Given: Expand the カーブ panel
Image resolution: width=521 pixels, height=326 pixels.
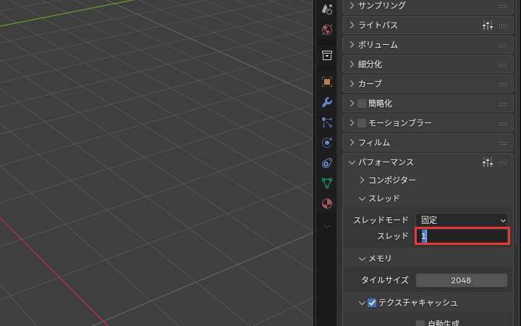Looking at the screenshot, I should click(x=352, y=83).
